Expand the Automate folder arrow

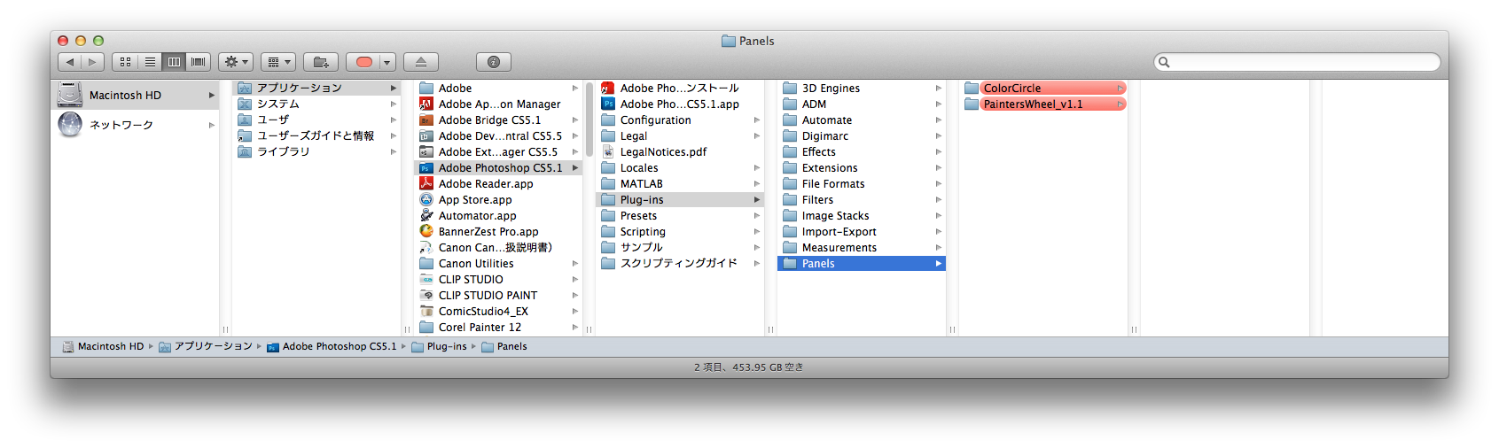[938, 120]
